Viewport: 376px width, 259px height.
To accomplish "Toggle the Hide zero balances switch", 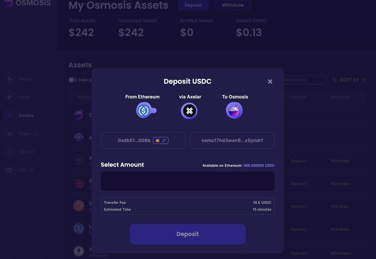I will click(72, 80).
